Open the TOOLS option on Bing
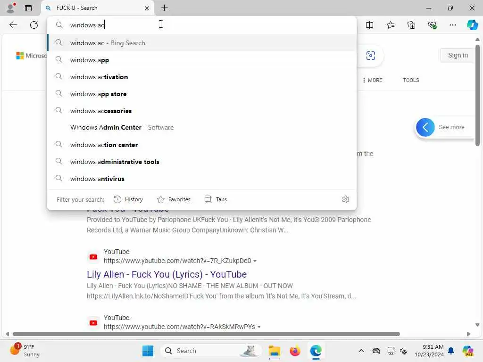 (x=411, y=80)
